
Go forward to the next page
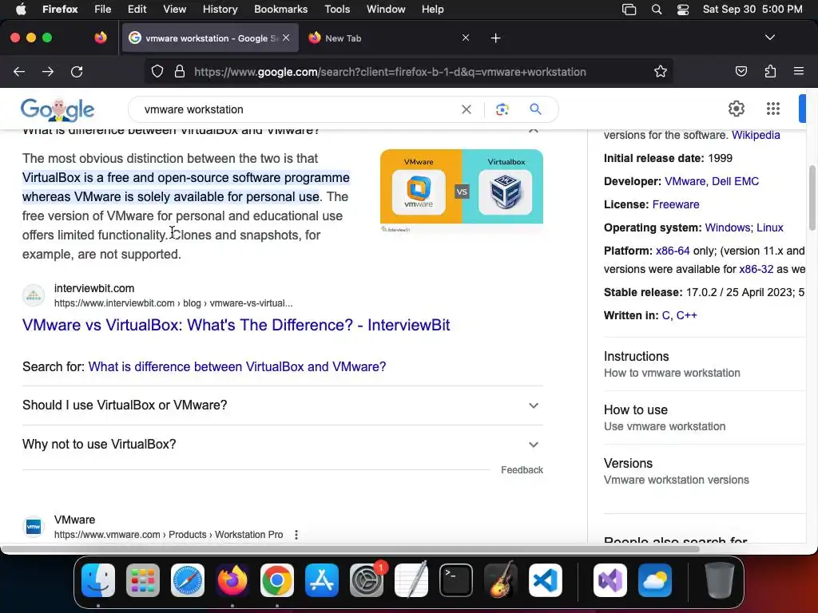pos(48,72)
